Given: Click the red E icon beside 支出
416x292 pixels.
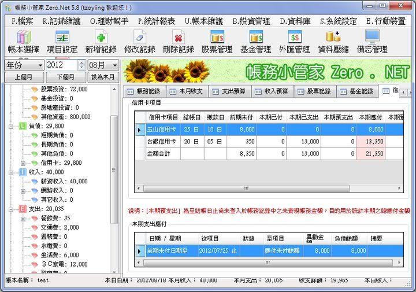Looking at the screenshot, I should [23, 209].
